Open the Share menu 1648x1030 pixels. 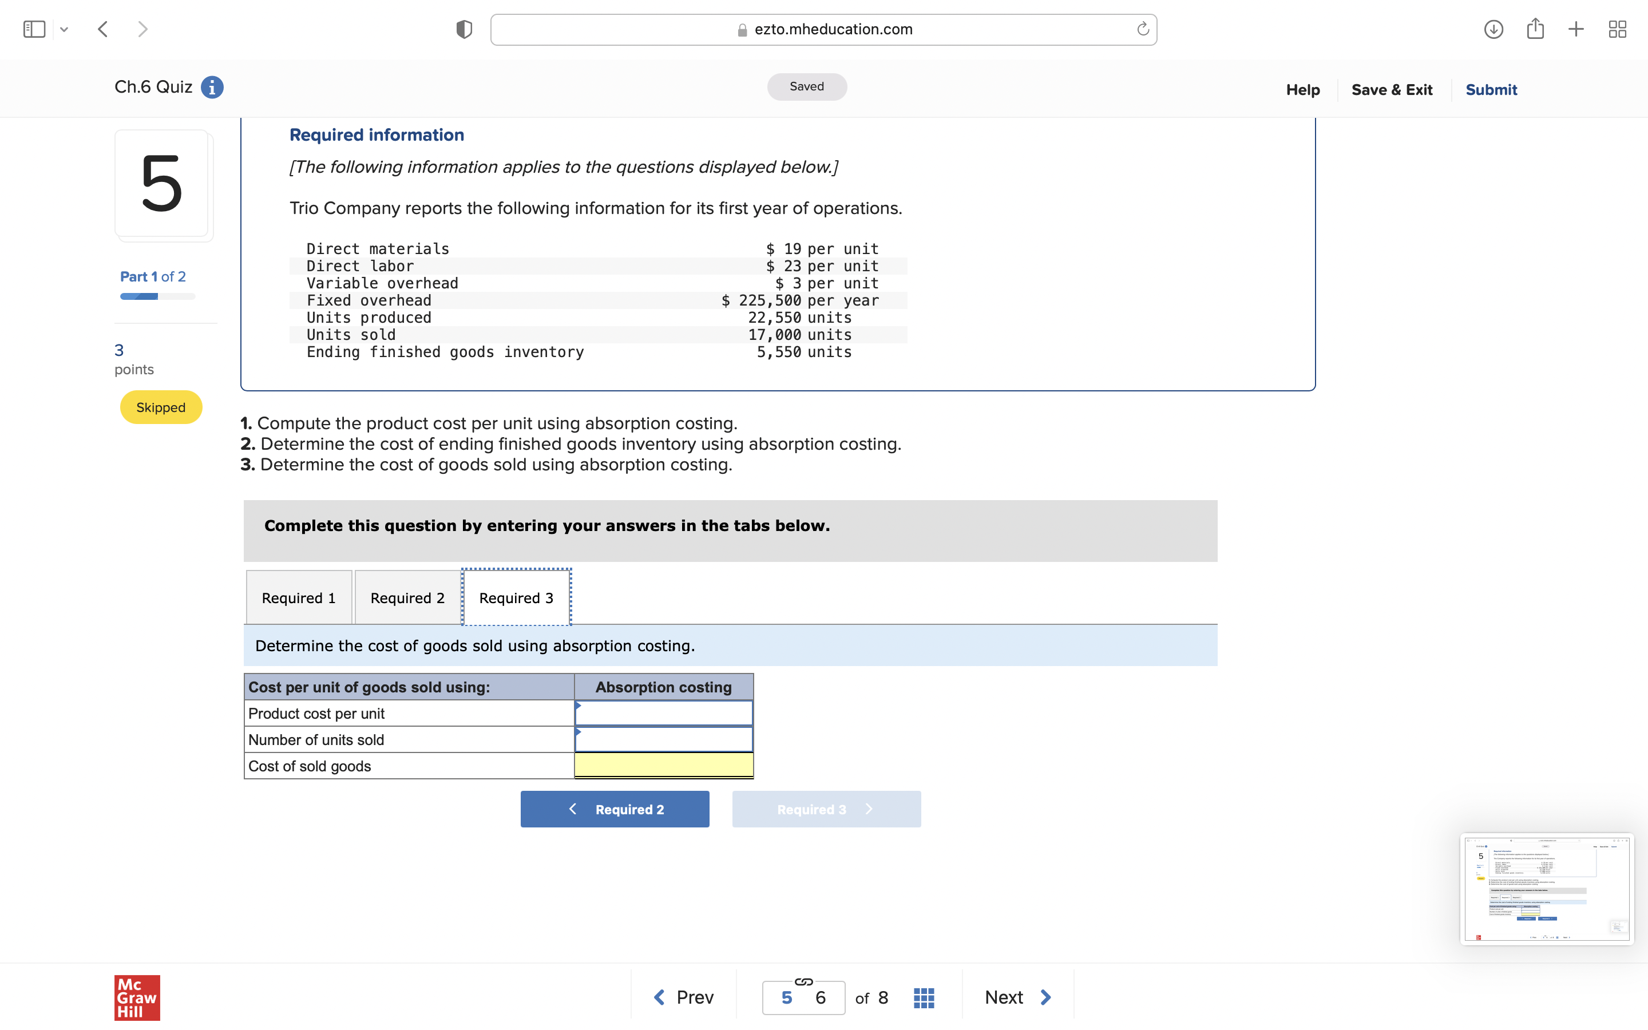coord(1535,29)
